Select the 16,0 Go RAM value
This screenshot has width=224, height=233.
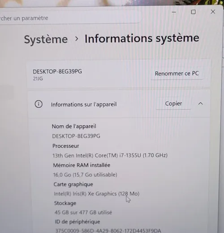(85, 175)
